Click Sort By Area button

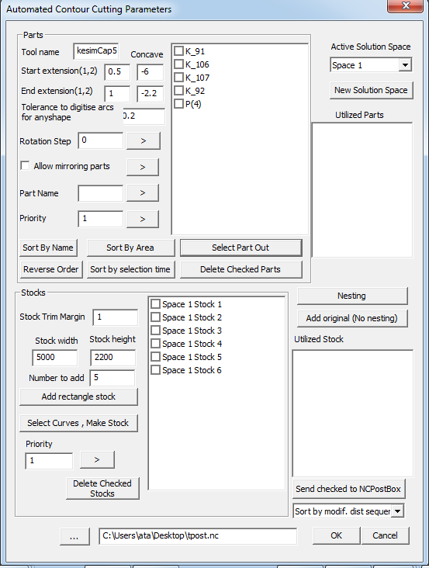point(130,248)
